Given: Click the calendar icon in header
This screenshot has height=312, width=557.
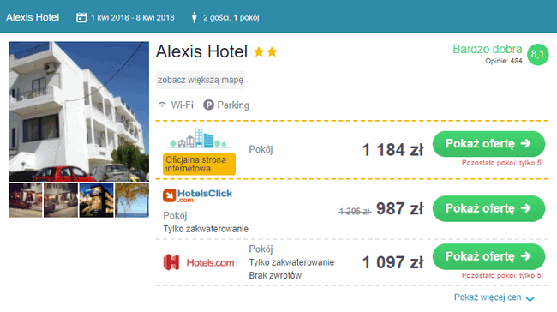Looking at the screenshot, I should pos(81,17).
